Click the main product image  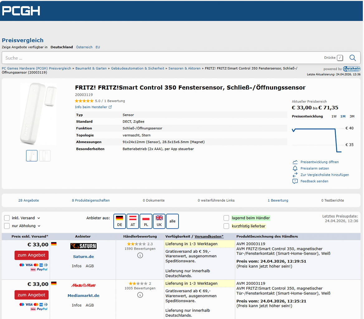tap(38, 114)
